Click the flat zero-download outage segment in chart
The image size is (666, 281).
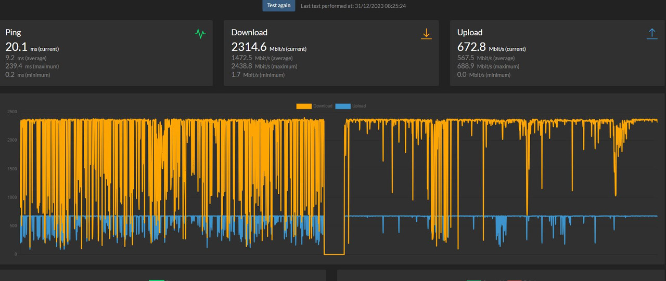(x=334, y=255)
